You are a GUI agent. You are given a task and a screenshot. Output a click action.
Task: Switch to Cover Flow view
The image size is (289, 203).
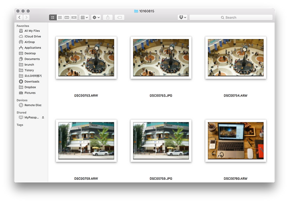coord(74,17)
